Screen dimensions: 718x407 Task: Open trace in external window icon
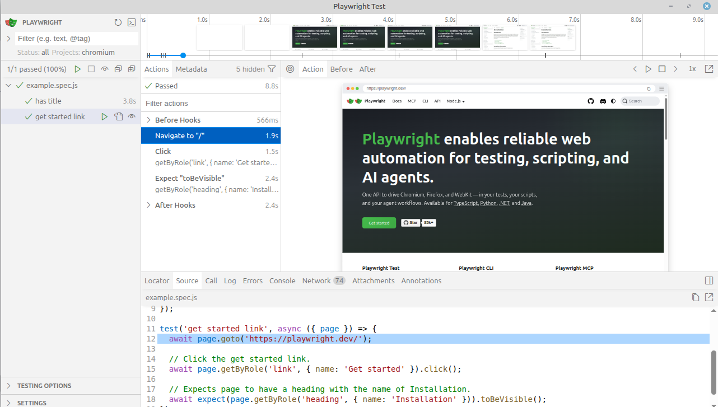(x=709, y=69)
